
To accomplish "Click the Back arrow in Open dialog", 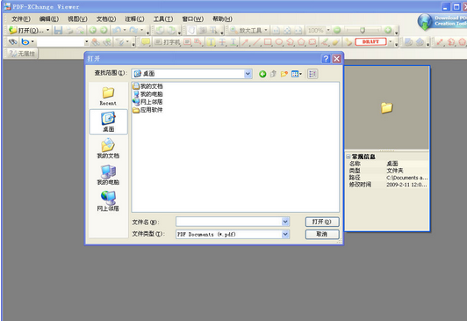I will point(262,74).
